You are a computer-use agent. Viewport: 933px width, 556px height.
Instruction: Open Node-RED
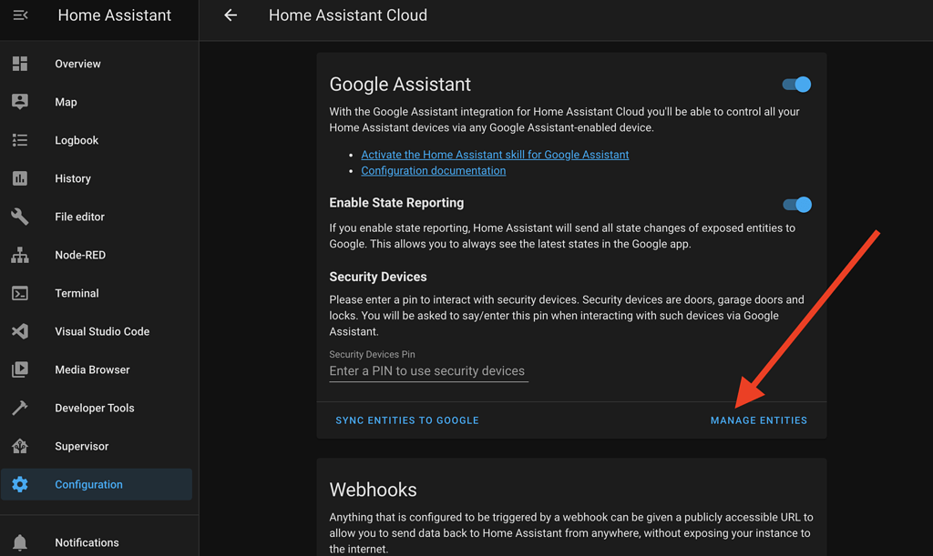[78, 255]
